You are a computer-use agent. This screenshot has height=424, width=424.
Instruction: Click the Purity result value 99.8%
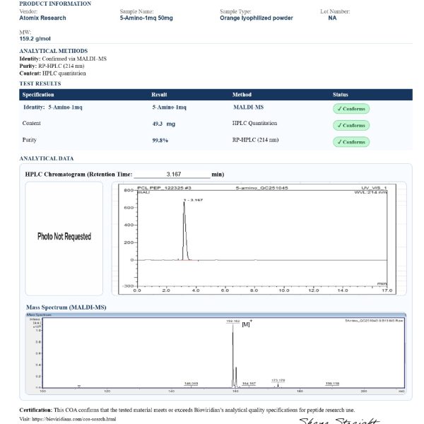coord(160,141)
